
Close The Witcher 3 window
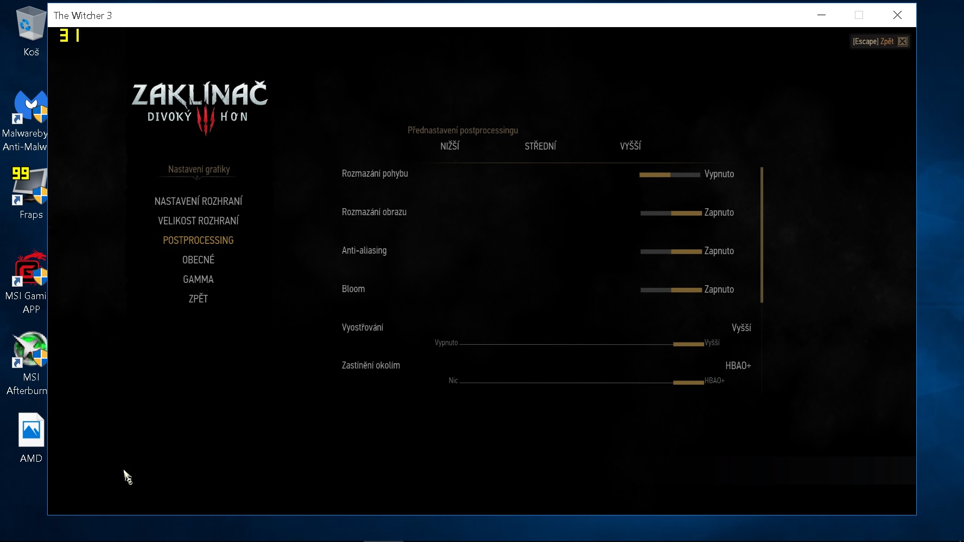pos(897,15)
